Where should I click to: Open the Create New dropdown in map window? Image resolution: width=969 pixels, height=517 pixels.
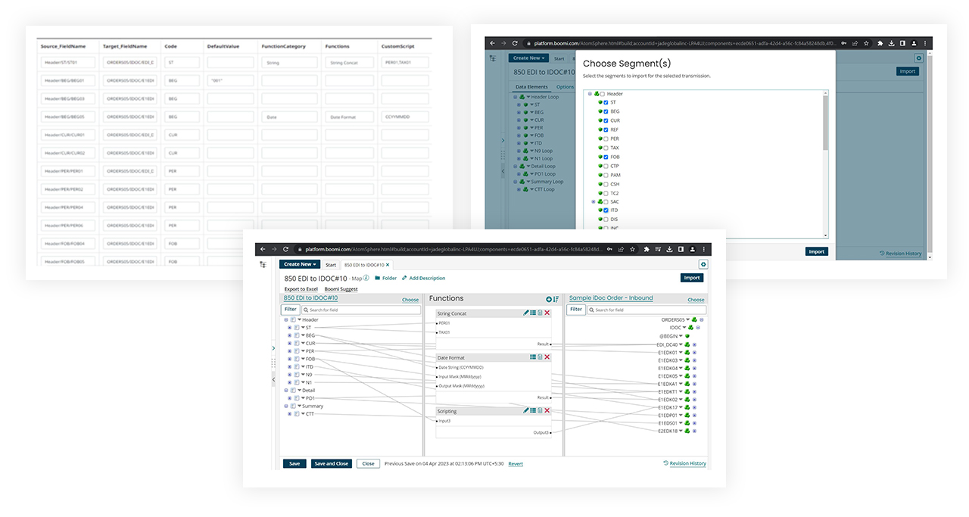(x=300, y=264)
